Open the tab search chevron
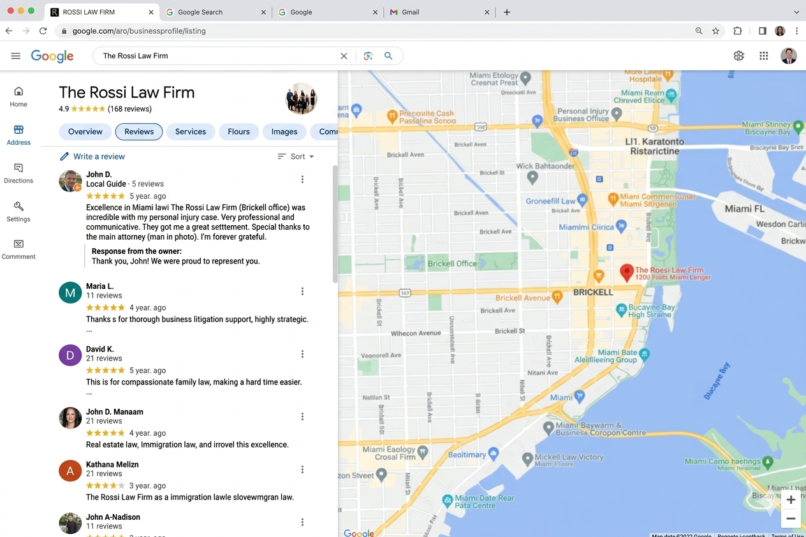The height and width of the screenshot is (537, 806). (x=796, y=12)
